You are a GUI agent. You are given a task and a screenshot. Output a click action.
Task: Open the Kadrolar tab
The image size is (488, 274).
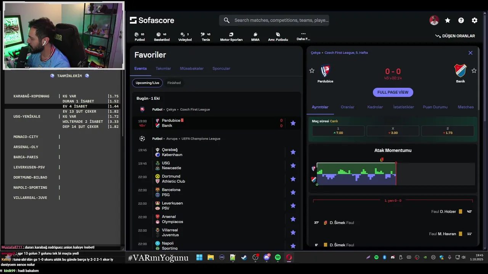[x=375, y=107]
